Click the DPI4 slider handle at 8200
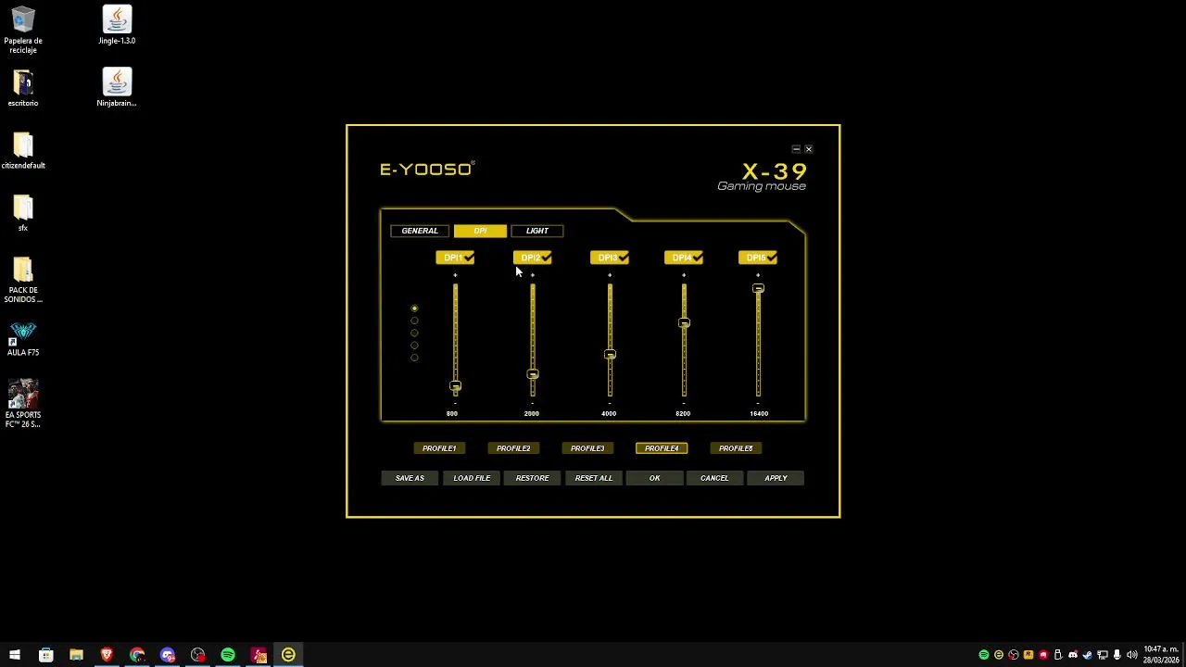 click(684, 323)
